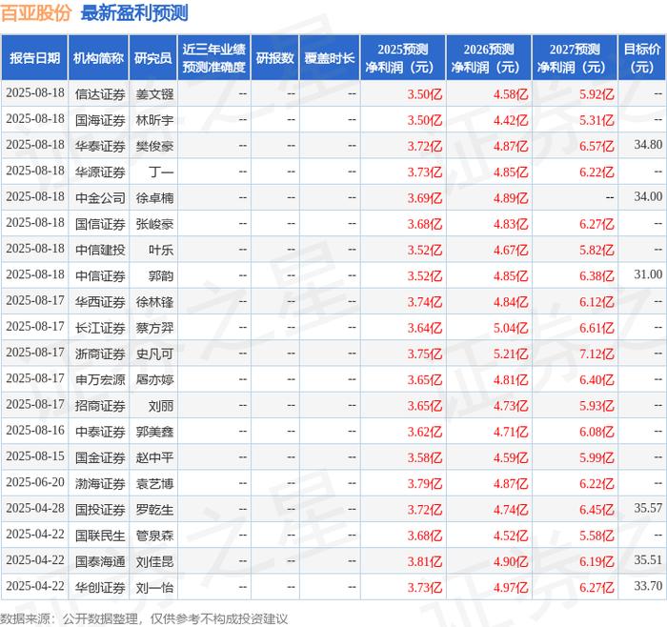Click 7.12亿 2027 forecast value
667x627 pixels.
[596, 354]
